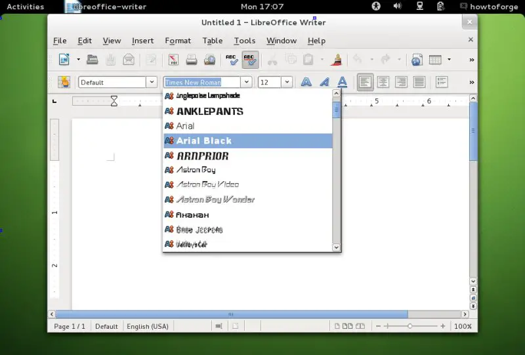The height and width of the screenshot is (355, 525).
Task: Toggle Justified alignment
Action: [x=419, y=82]
